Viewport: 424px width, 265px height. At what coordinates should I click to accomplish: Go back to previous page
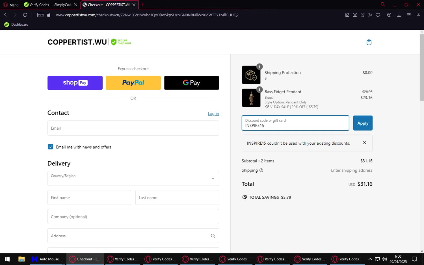(x=6, y=15)
